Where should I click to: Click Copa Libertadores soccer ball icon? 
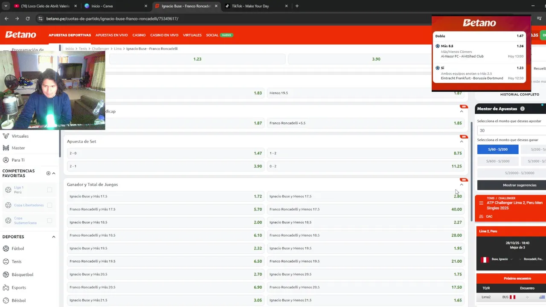(x=8, y=205)
